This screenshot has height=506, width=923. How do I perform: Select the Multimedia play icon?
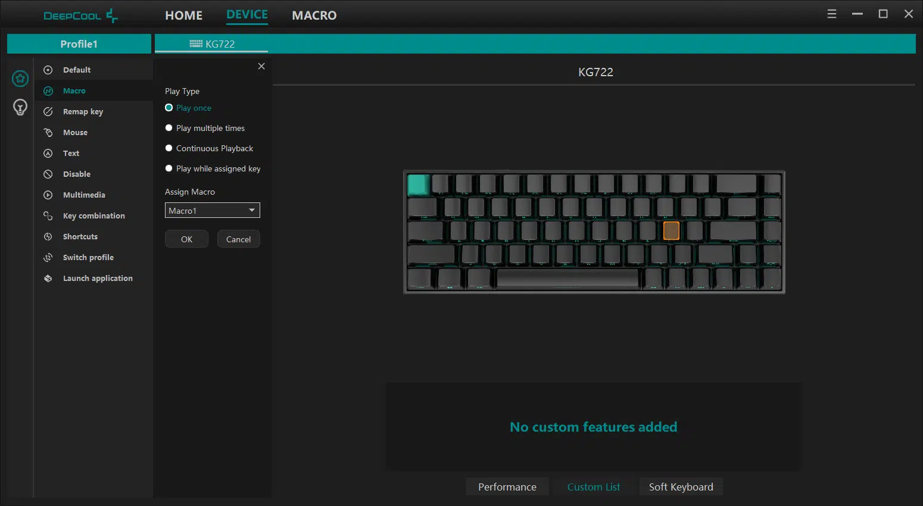48,195
